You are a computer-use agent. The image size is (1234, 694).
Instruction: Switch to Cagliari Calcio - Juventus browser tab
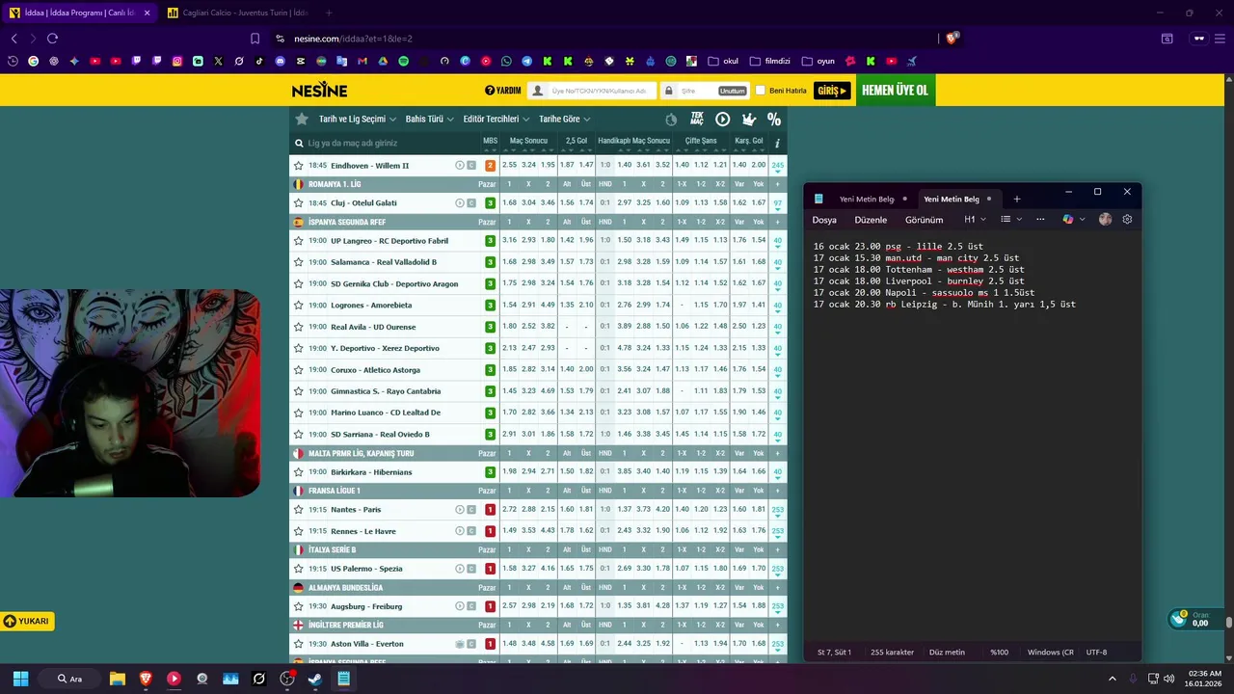pyautogui.click(x=237, y=13)
